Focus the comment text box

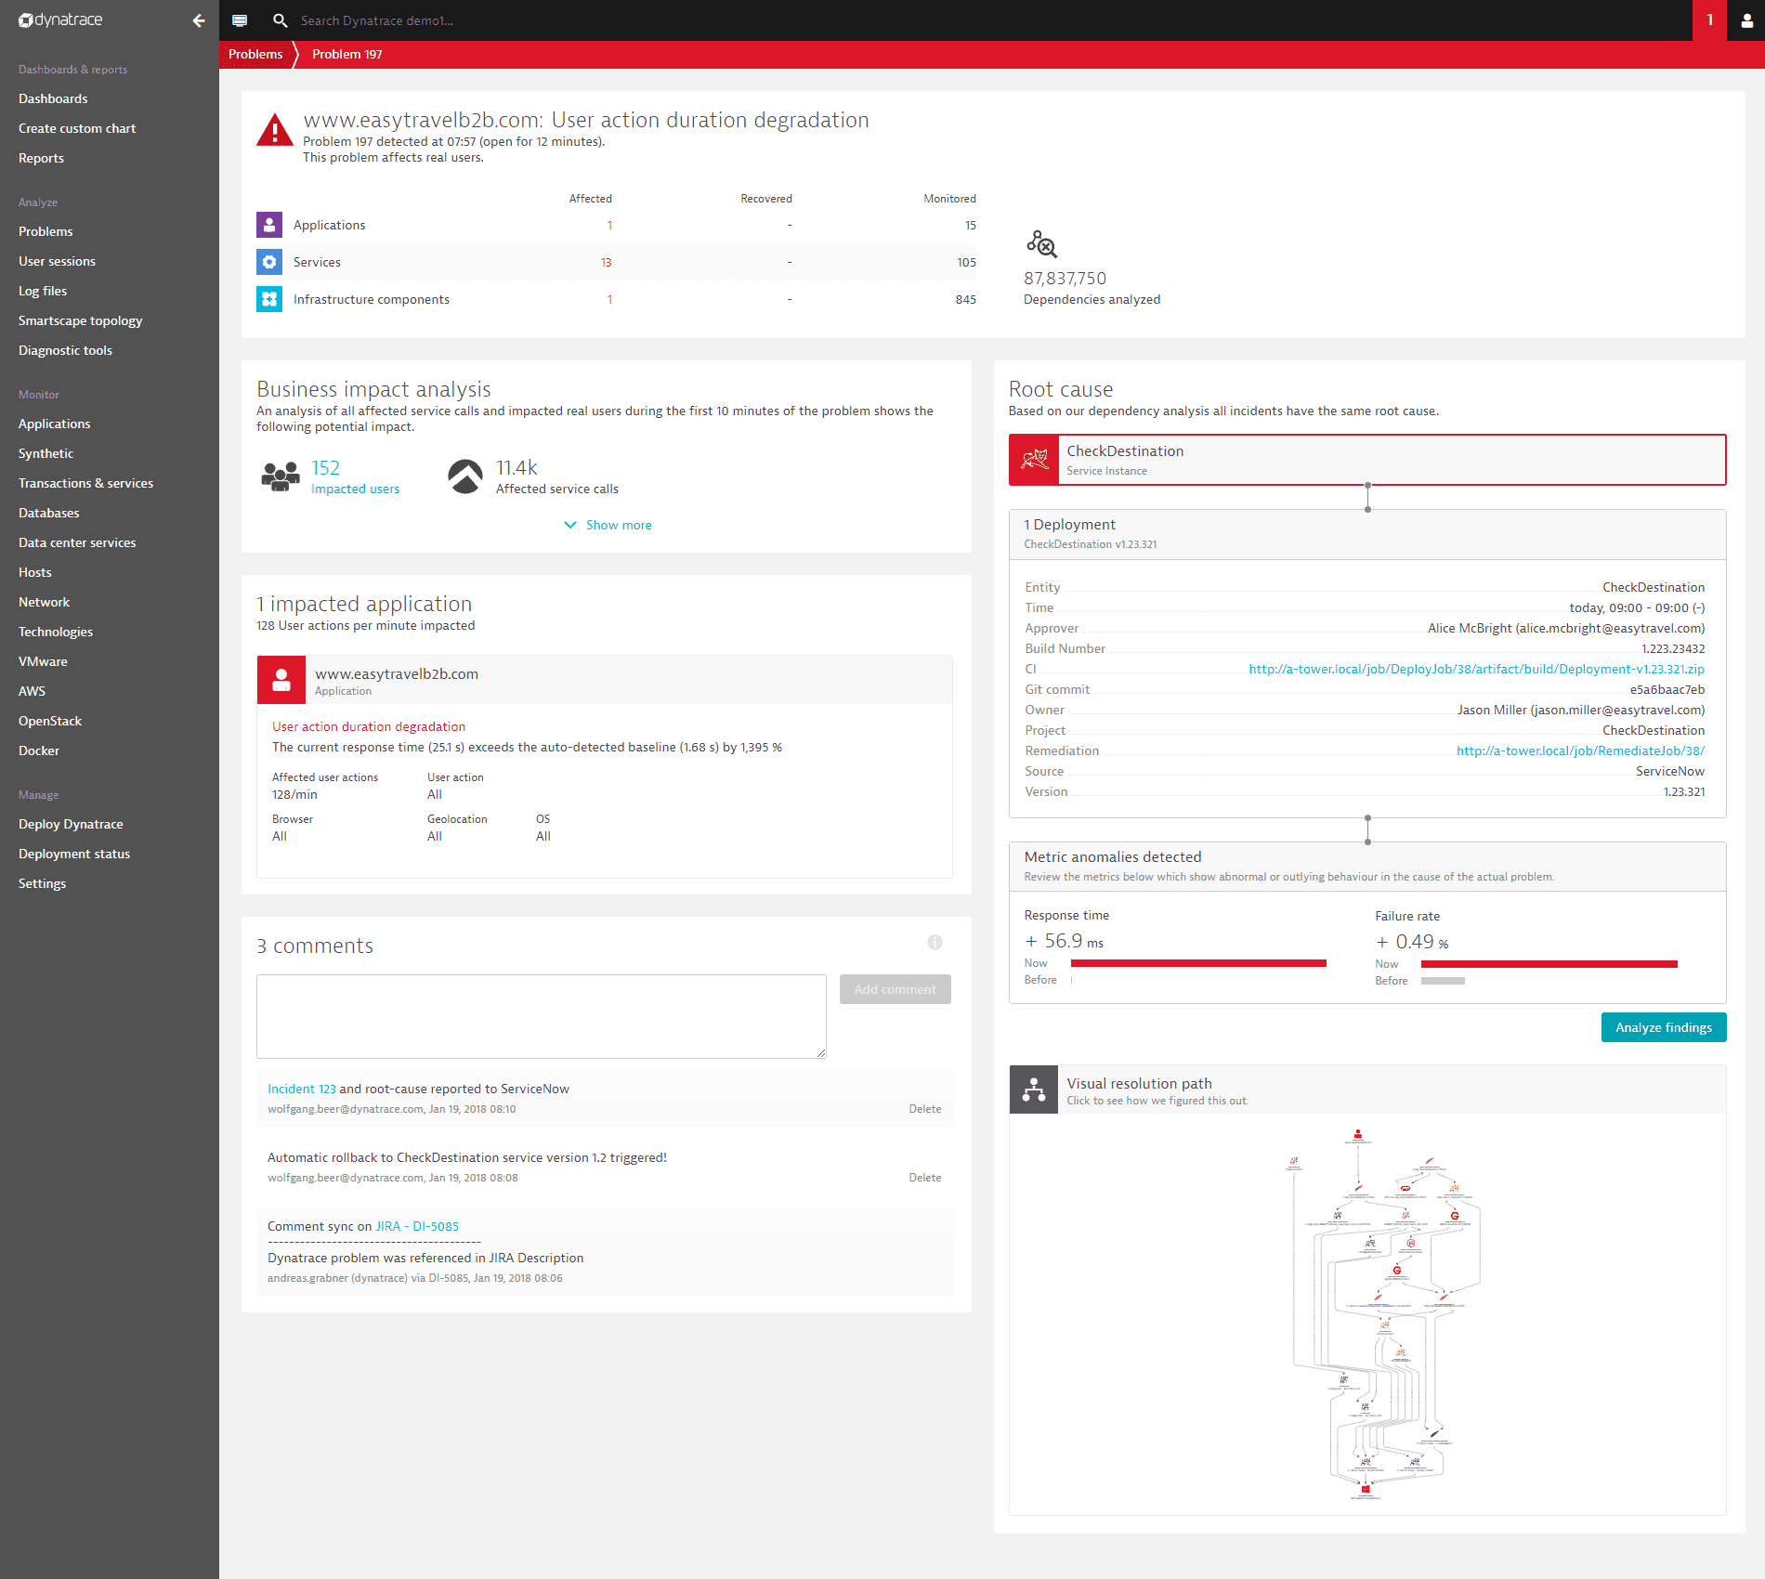(542, 1016)
